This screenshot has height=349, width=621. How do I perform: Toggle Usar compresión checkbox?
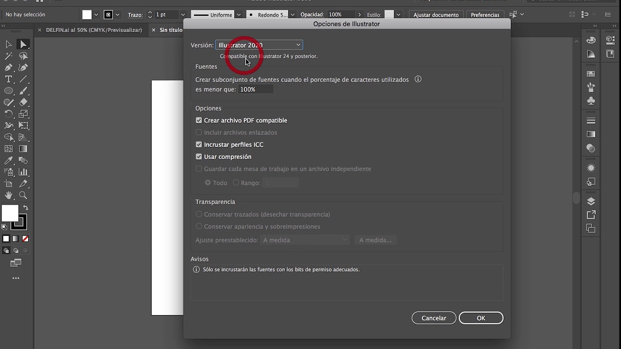[199, 157]
